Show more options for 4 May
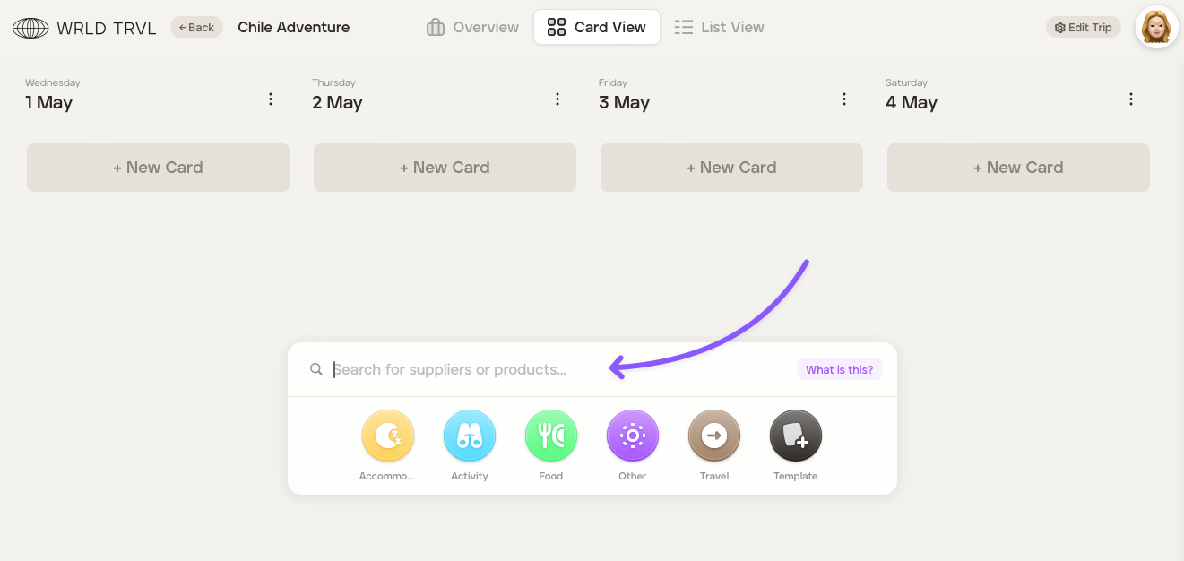Image resolution: width=1184 pixels, height=561 pixels. point(1131,99)
